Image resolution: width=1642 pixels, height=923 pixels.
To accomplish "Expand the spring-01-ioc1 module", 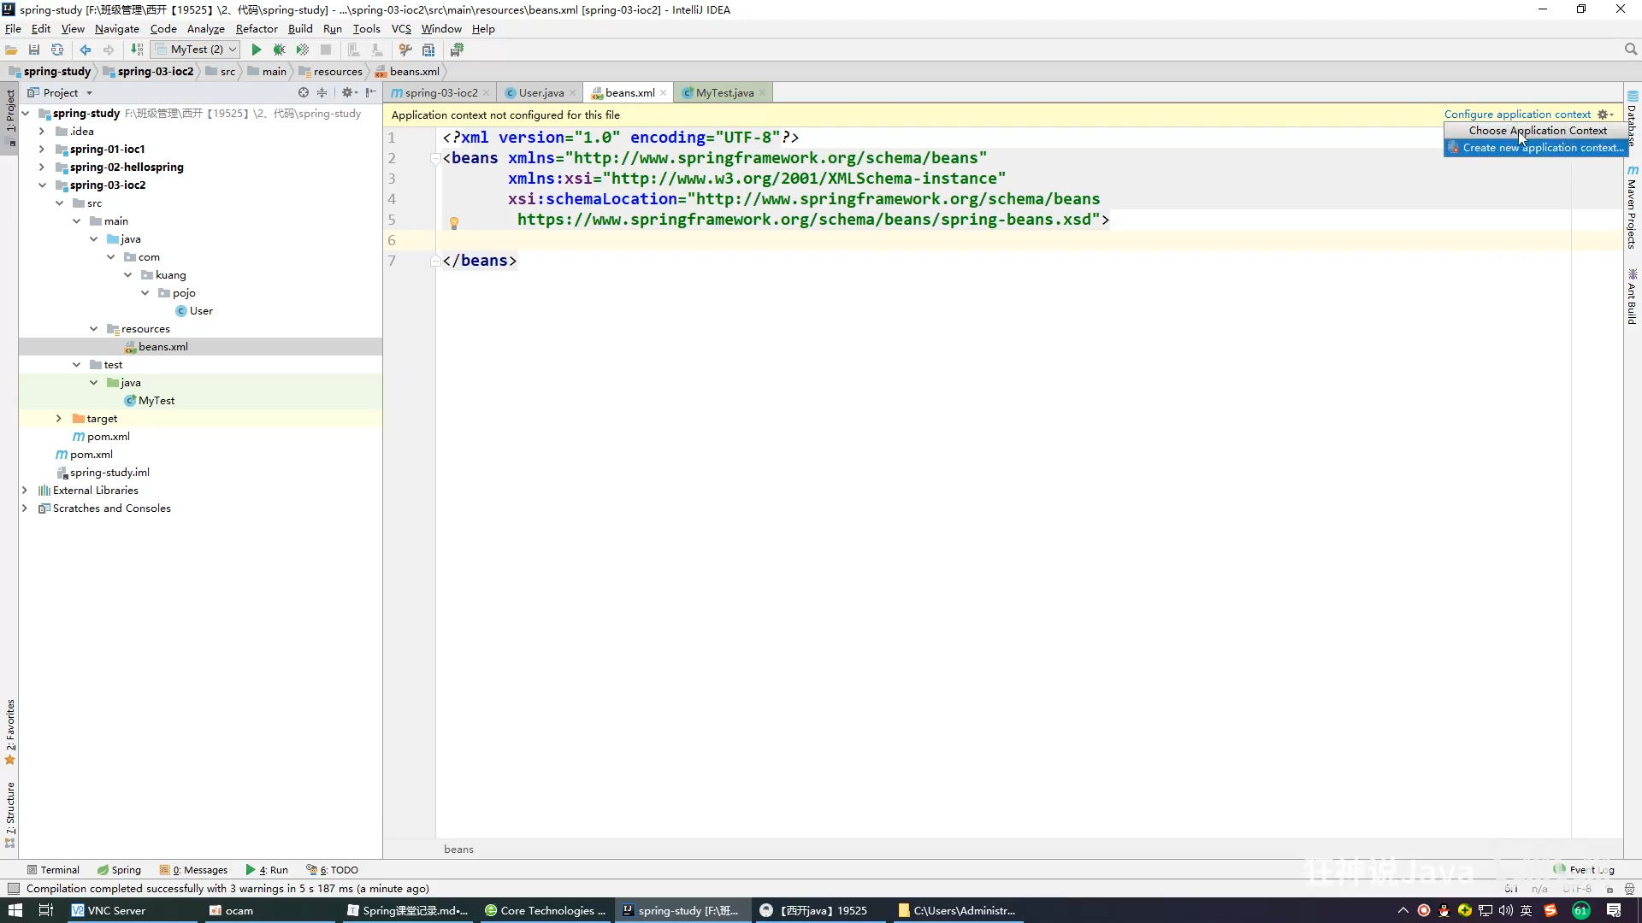I will pyautogui.click(x=42, y=150).
